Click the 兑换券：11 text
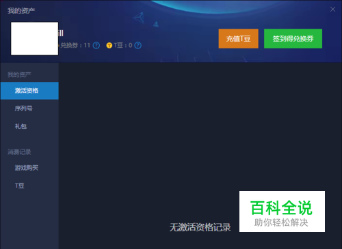 [75, 46]
